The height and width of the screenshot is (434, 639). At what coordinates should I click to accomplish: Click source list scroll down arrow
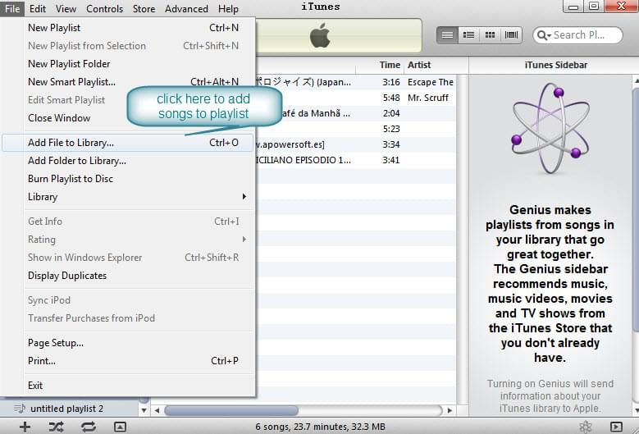(x=144, y=410)
